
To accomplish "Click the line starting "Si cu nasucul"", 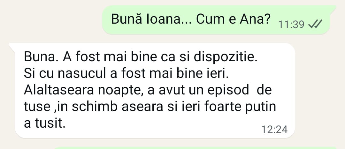I will coord(126,74).
